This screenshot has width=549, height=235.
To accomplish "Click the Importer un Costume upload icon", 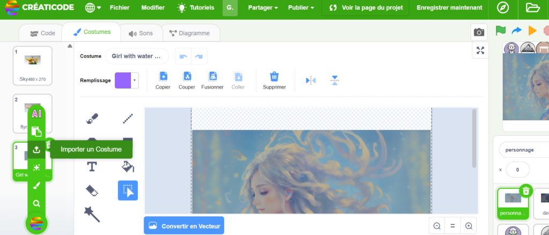I will coord(36,150).
